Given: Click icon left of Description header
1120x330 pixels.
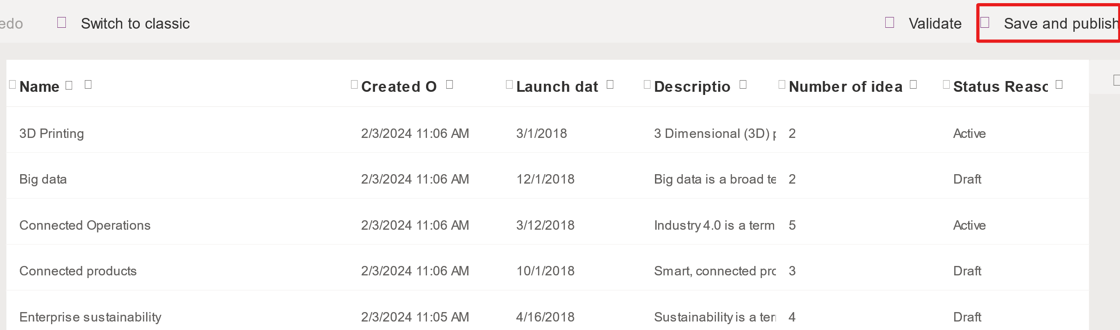Looking at the screenshot, I should coord(647,85).
